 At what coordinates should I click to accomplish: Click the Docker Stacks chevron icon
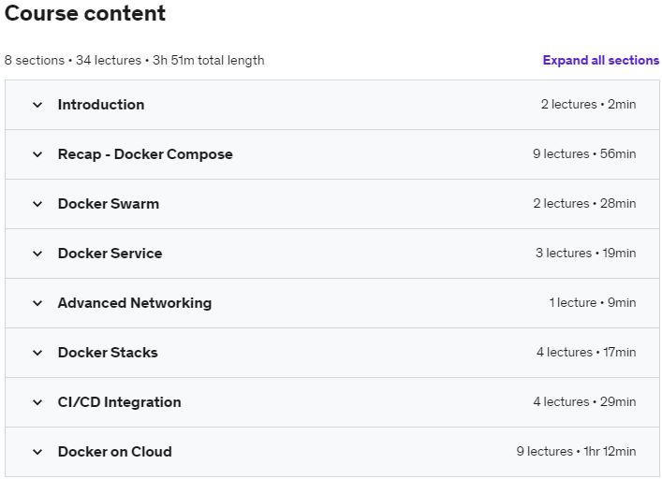coord(37,353)
